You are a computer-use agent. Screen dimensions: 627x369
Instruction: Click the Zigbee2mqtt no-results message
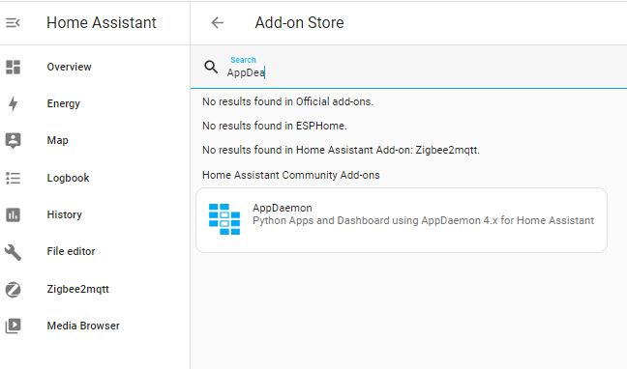pos(342,150)
